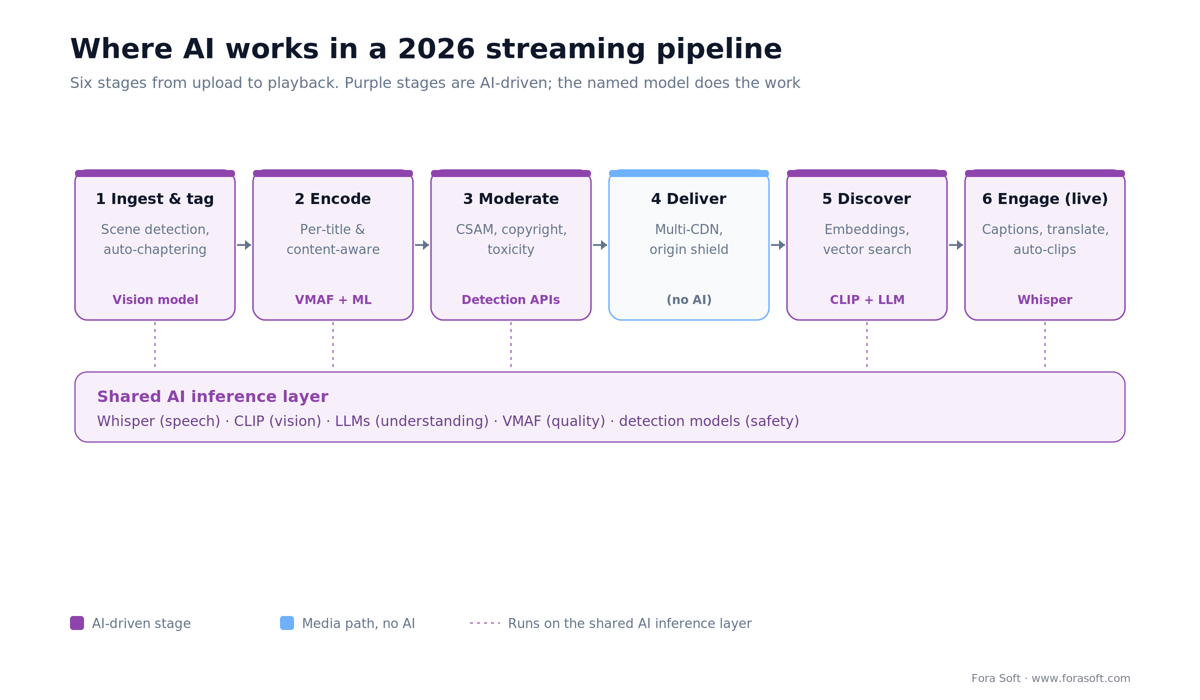Viewport: 1200px width, 700px height.
Task: Select the '2 Encode' heading
Action: point(333,199)
